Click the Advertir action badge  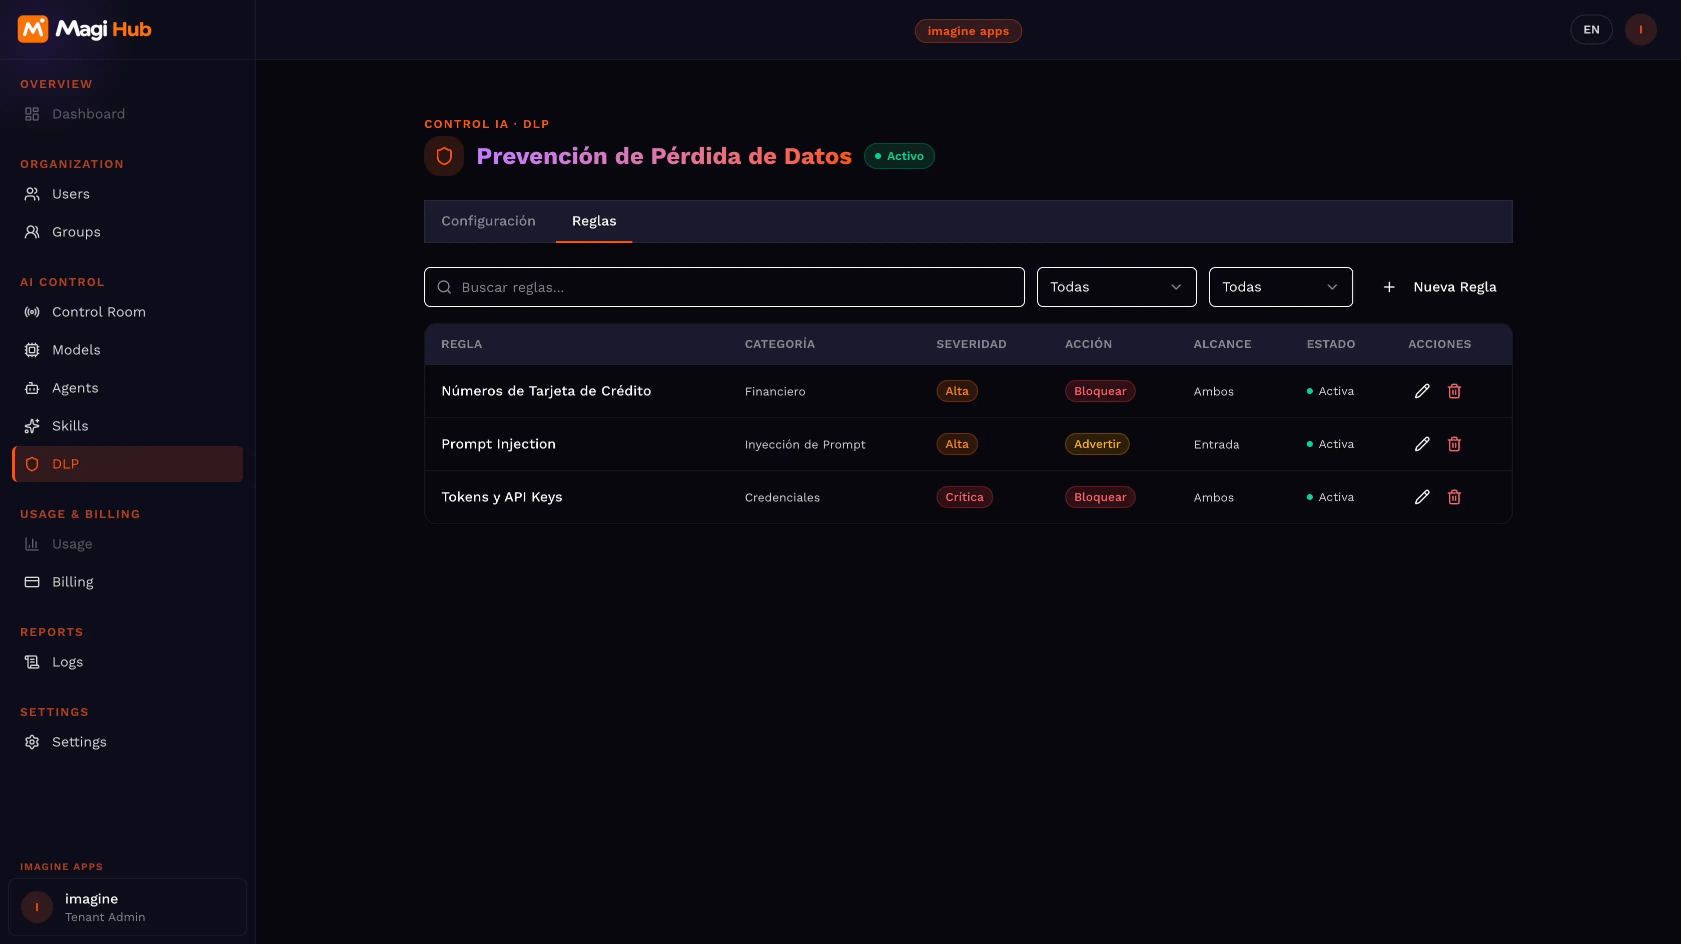click(1097, 443)
